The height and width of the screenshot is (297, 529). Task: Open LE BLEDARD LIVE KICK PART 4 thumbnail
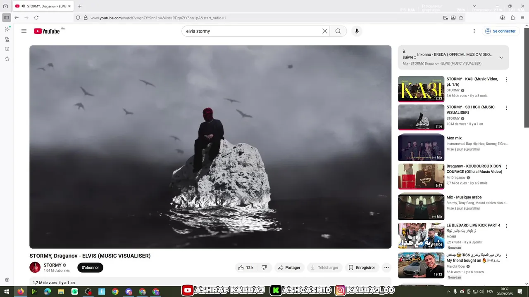[421, 236]
